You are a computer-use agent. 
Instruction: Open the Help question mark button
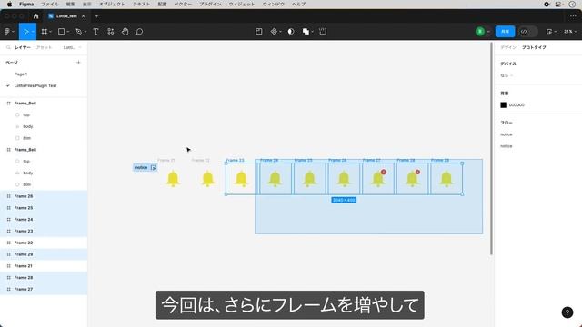point(567,312)
